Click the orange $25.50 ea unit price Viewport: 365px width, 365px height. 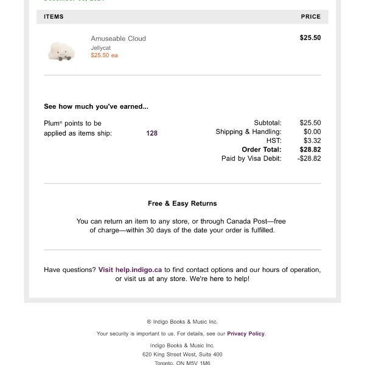pyautogui.click(x=104, y=55)
